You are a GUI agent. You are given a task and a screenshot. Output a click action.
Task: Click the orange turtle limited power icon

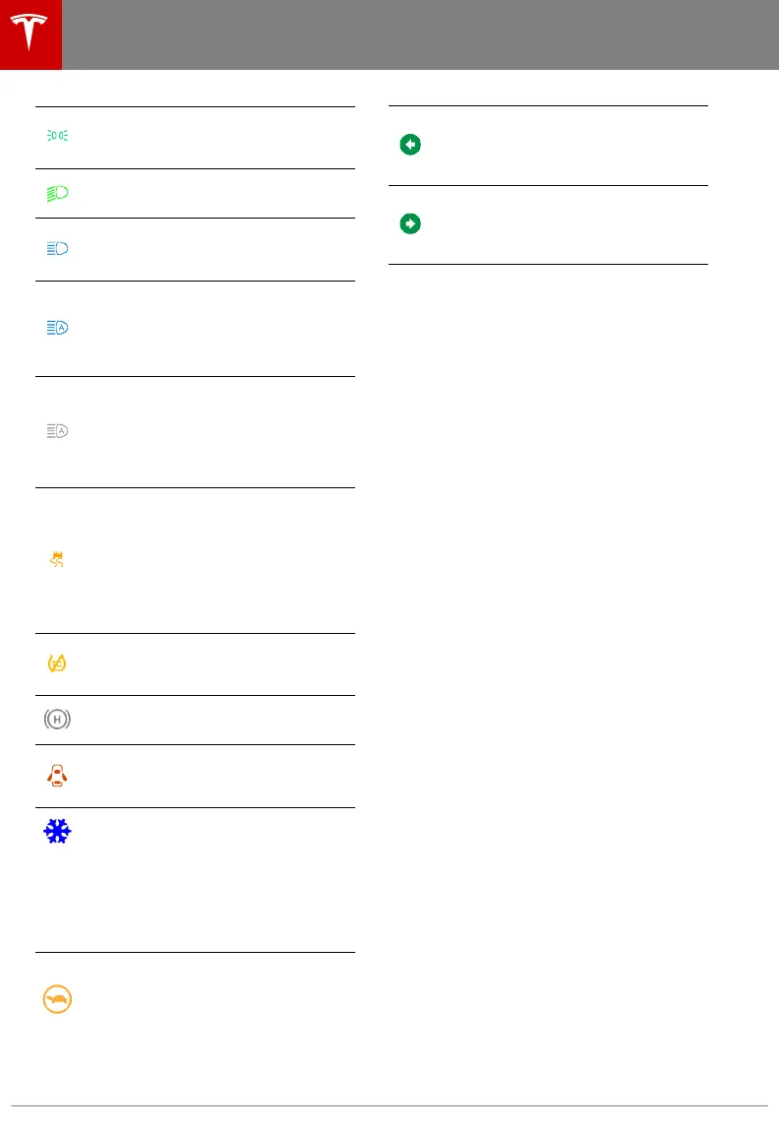click(x=57, y=999)
